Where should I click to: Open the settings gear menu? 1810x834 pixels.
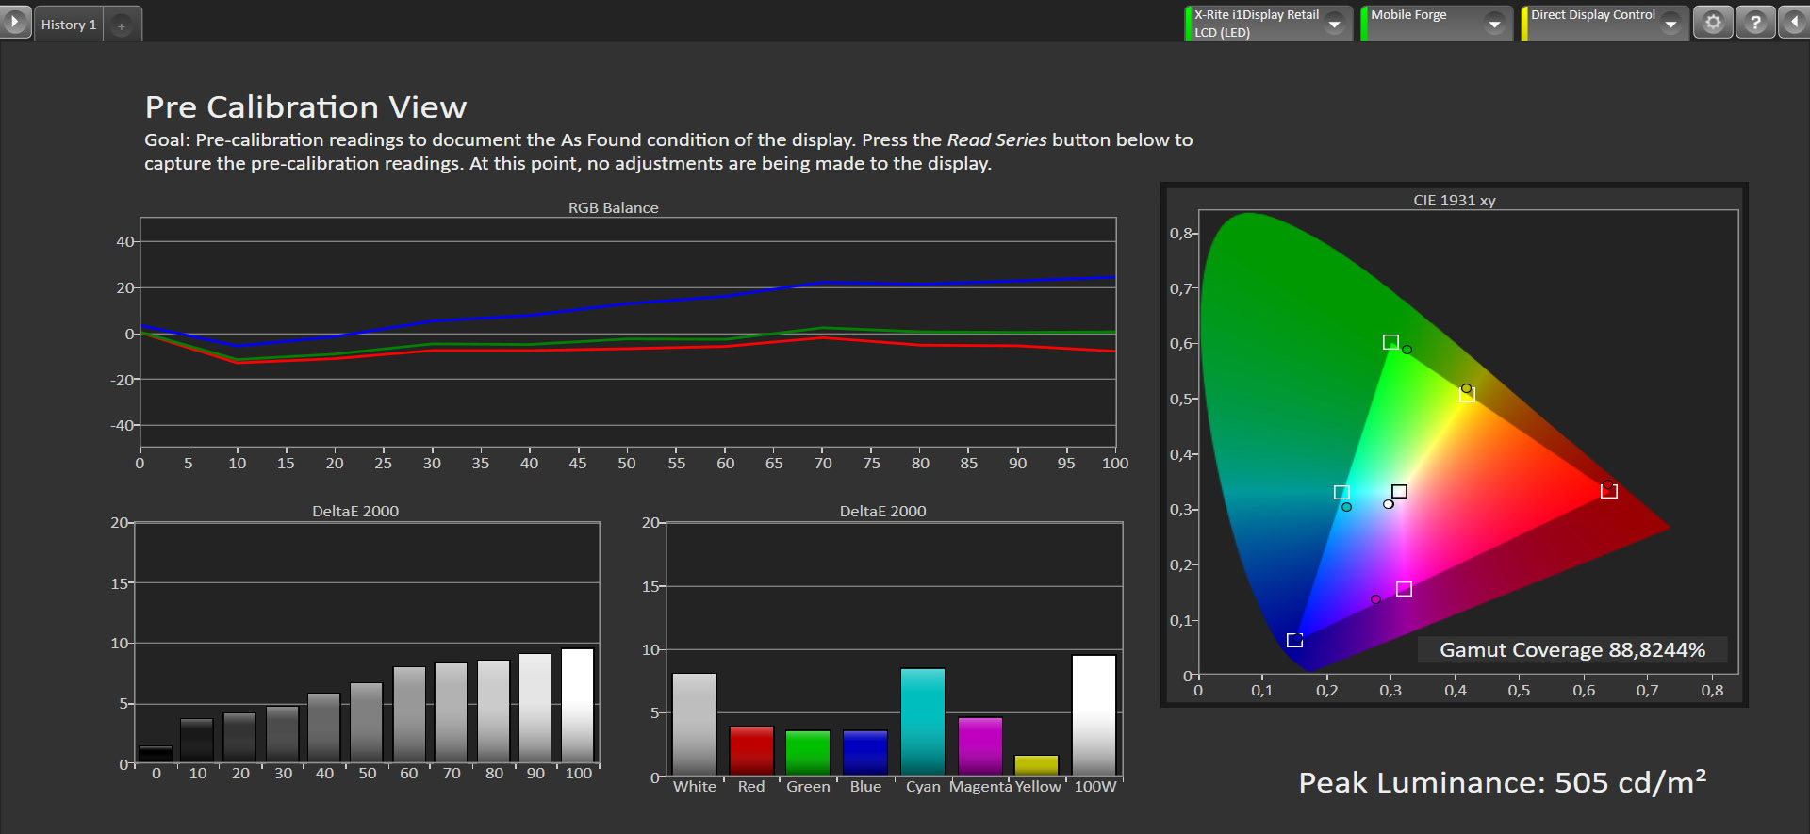pos(1713,23)
